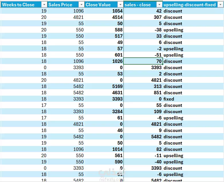Click the sales - close cell 82
This screenshot has height=182, width=224.
tap(143, 149)
